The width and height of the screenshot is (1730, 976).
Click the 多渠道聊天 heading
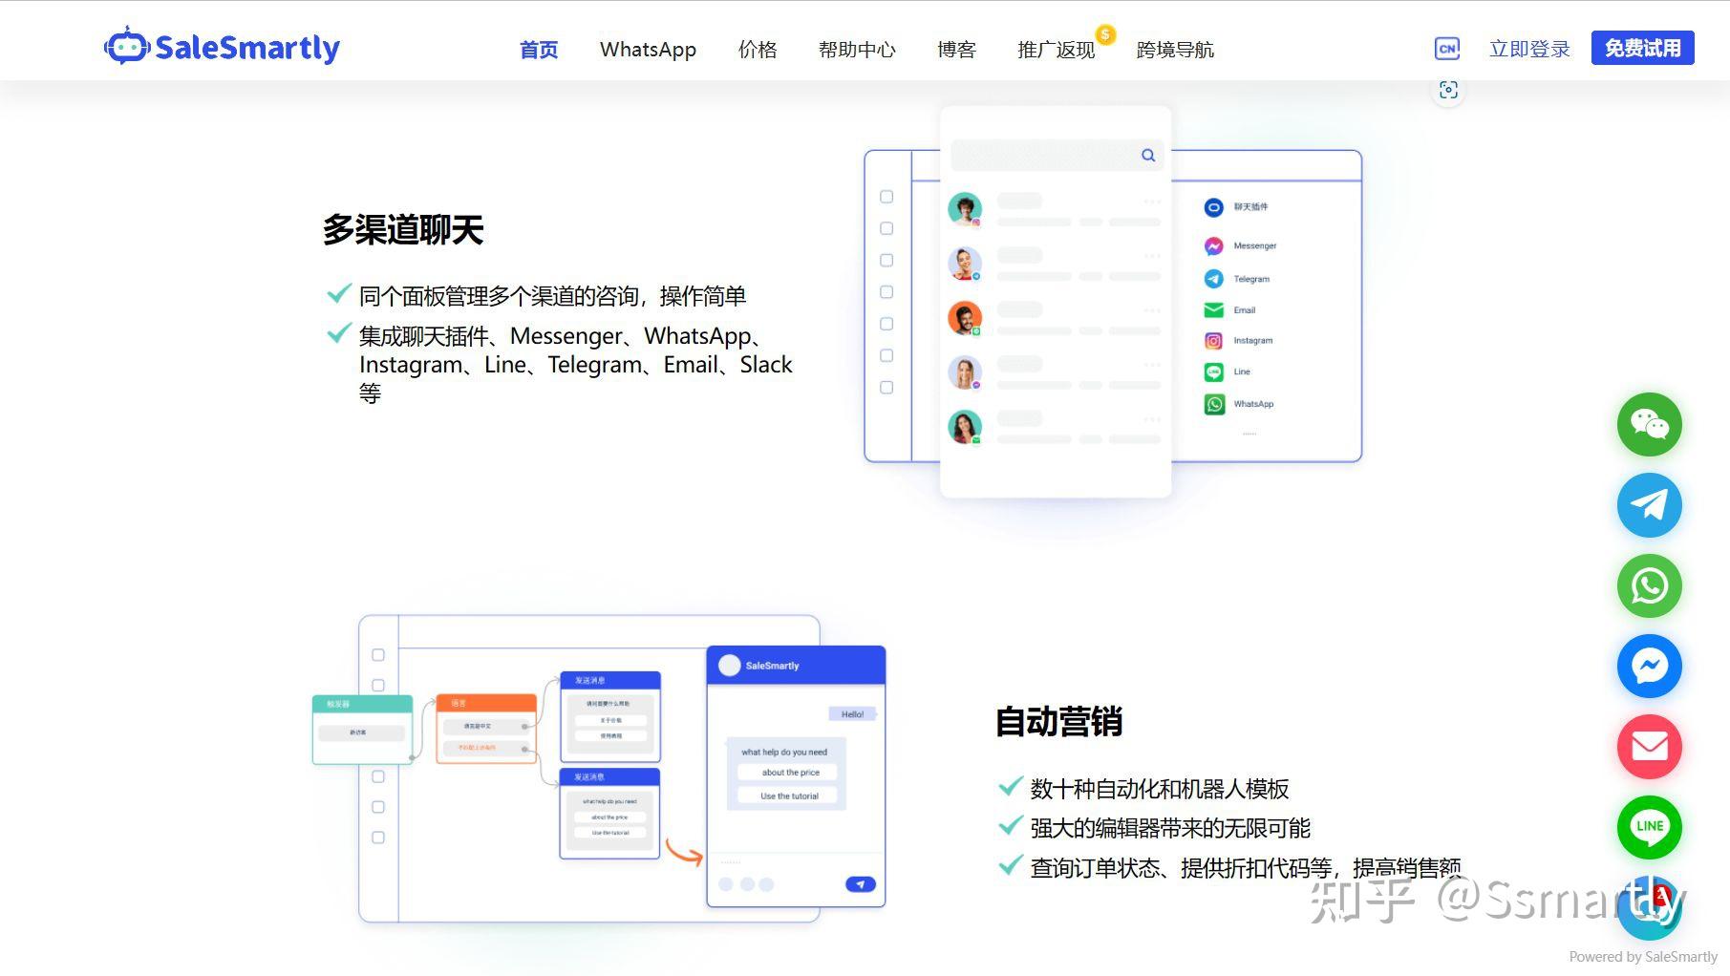(x=403, y=229)
